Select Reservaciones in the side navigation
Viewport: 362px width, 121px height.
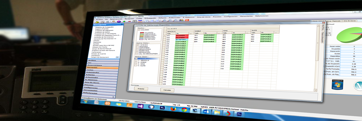coord(103,65)
